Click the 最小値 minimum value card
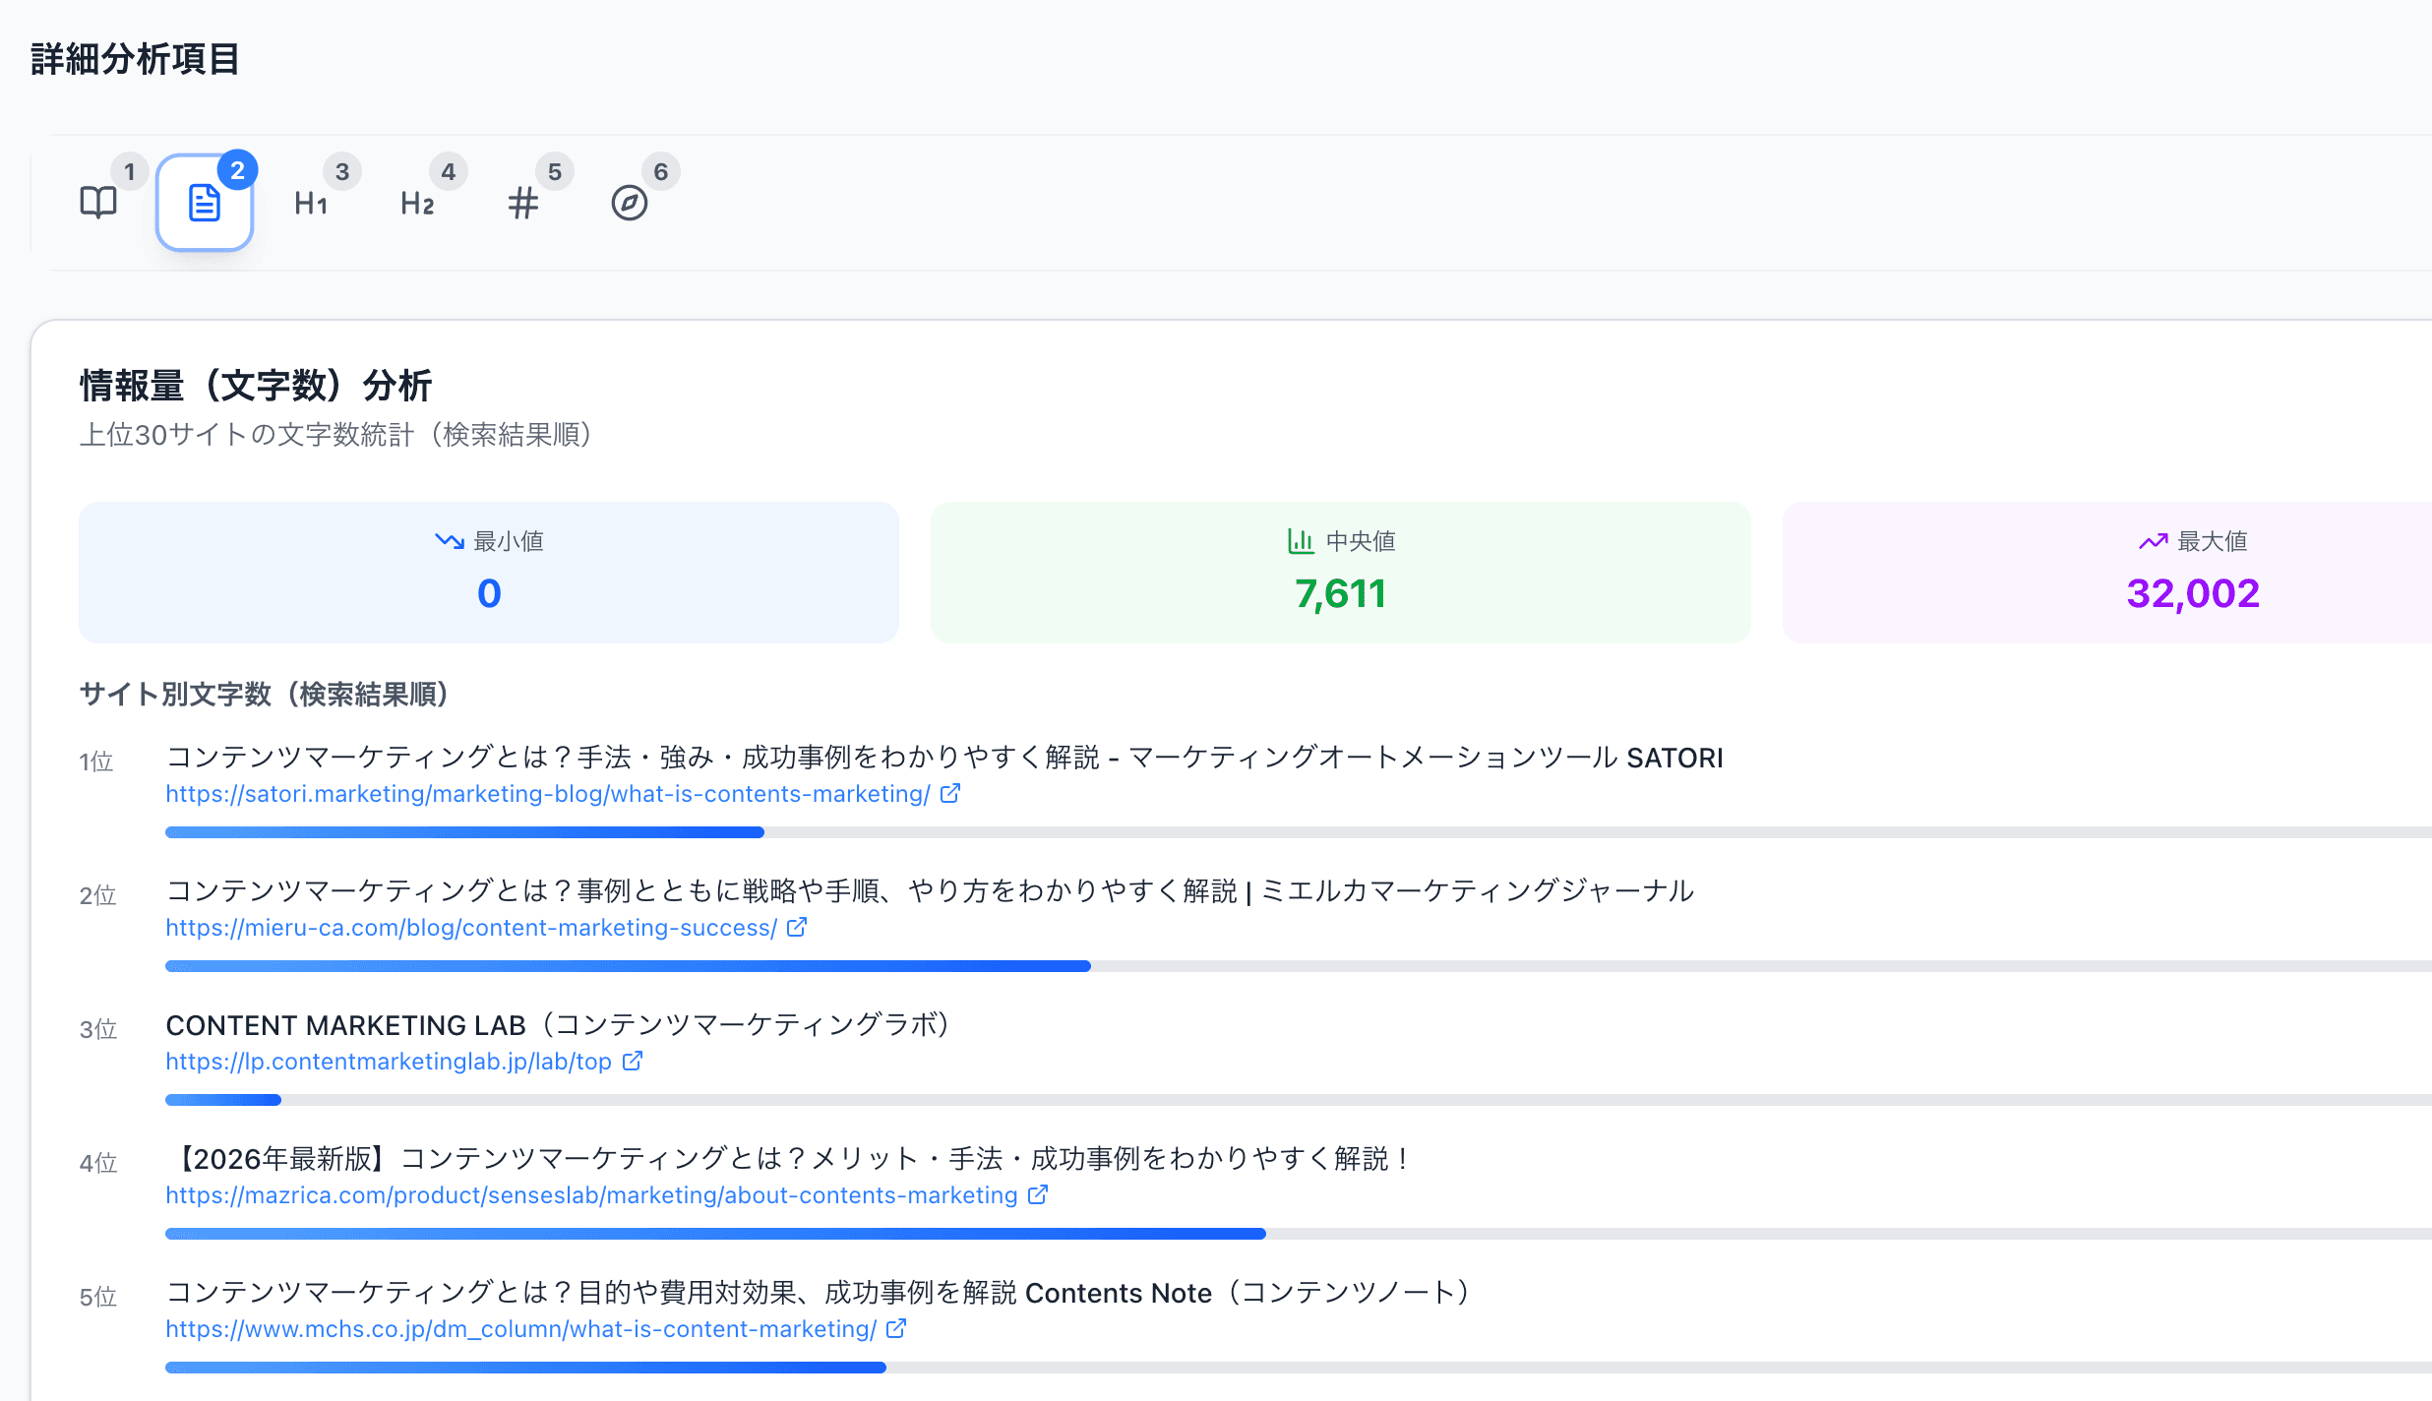2432x1401 pixels. pos(488,572)
